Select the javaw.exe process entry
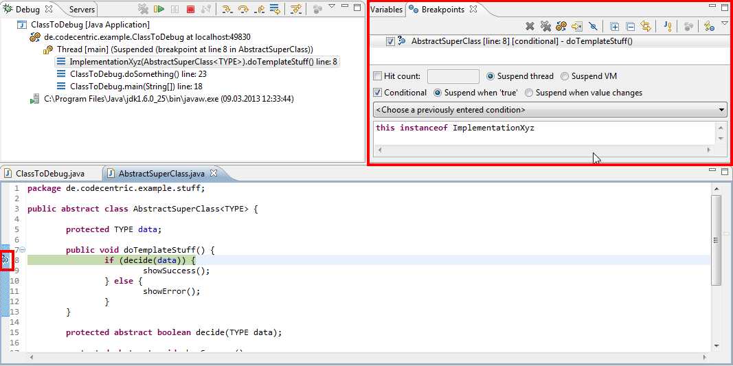733x366 pixels. pyautogui.click(x=169, y=99)
